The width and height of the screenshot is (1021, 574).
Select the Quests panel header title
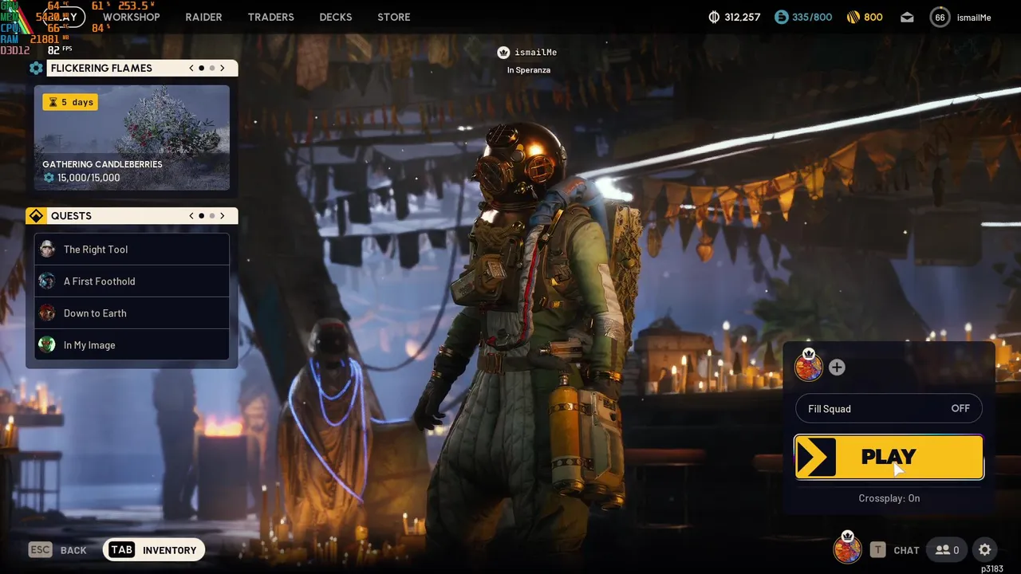(71, 216)
